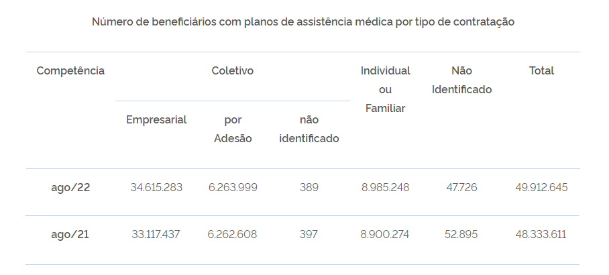Click the table title about beneficiários

[x=303, y=21]
